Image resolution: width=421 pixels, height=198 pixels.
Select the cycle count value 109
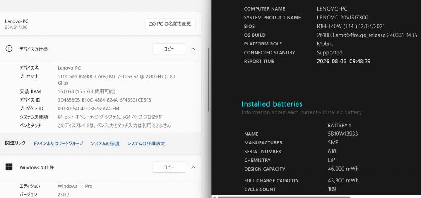coord(332,189)
